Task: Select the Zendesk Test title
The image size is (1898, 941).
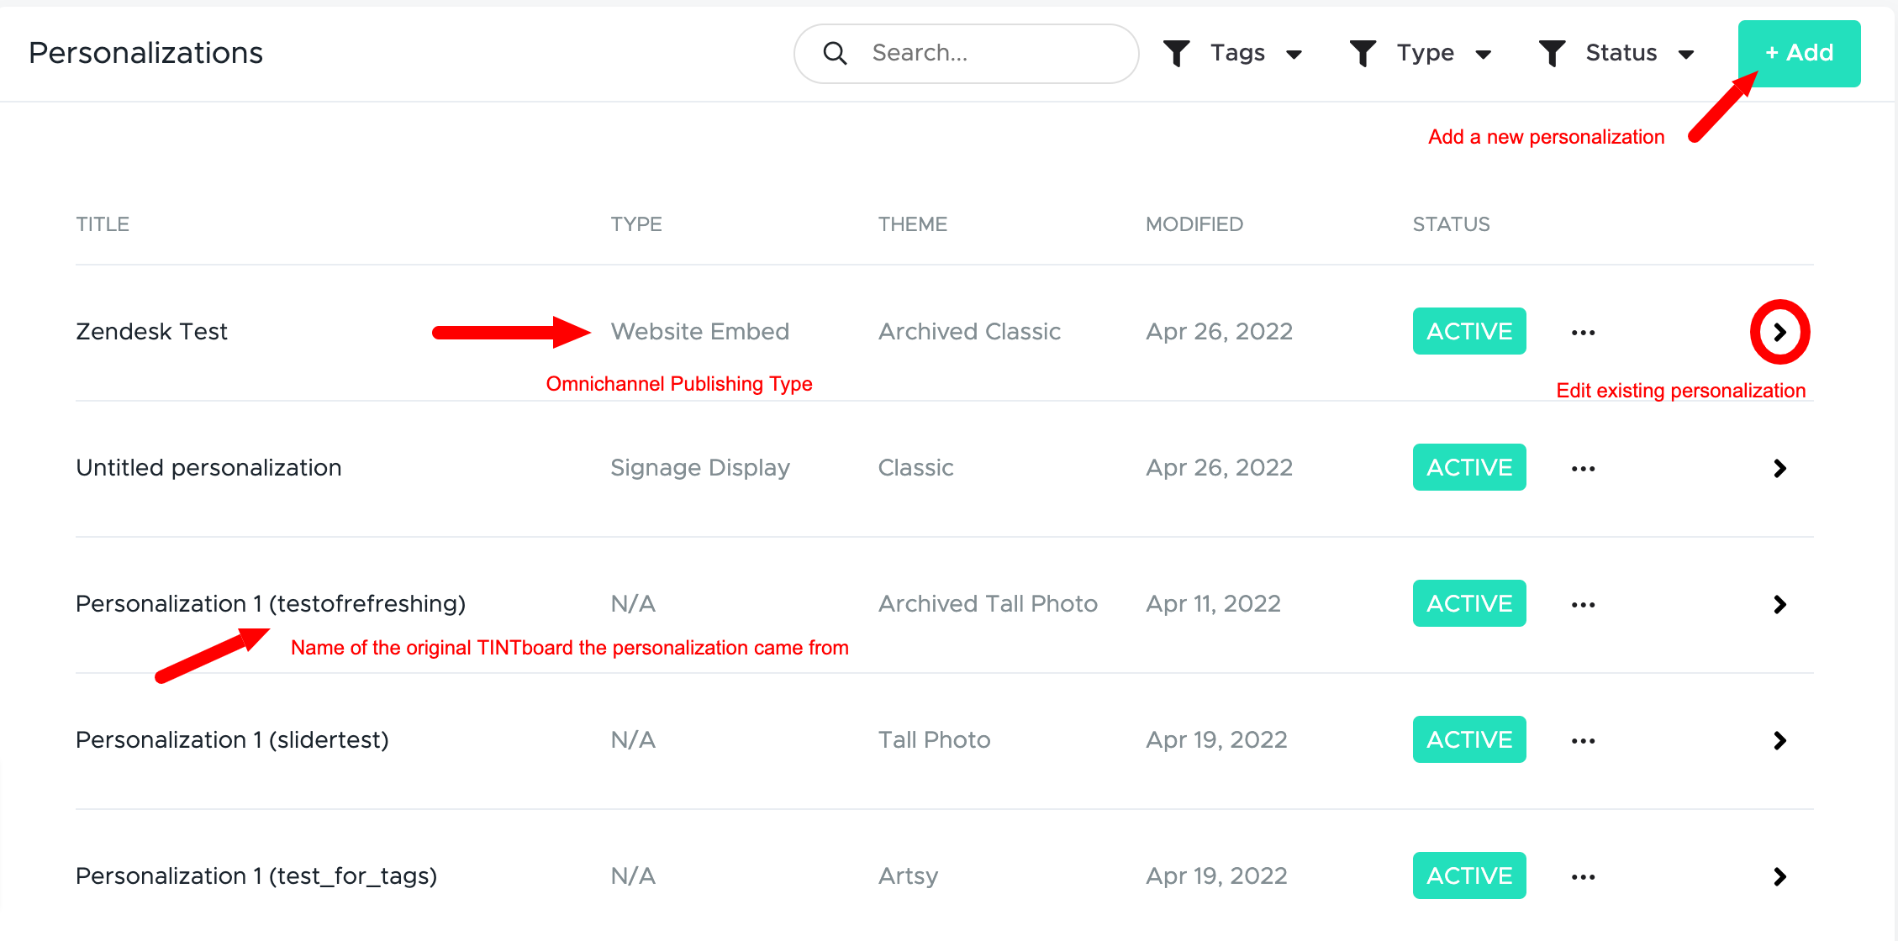Action: point(151,331)
